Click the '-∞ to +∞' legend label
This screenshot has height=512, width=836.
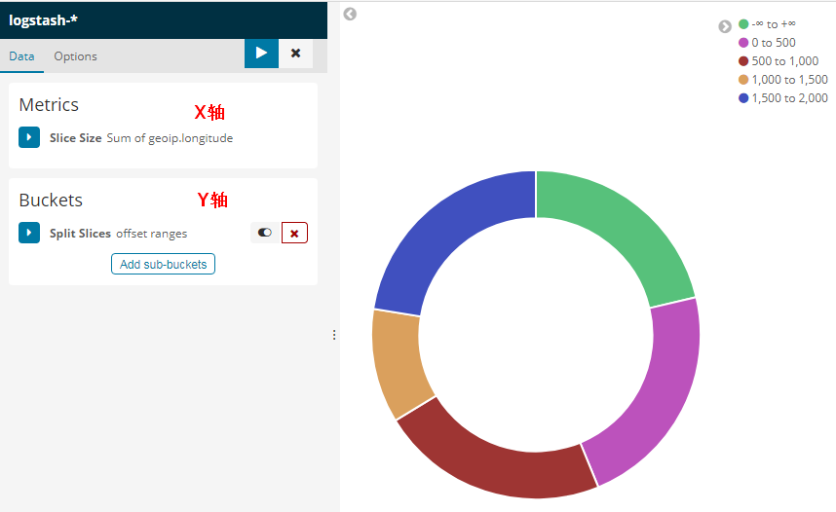[x=774, y=24]
